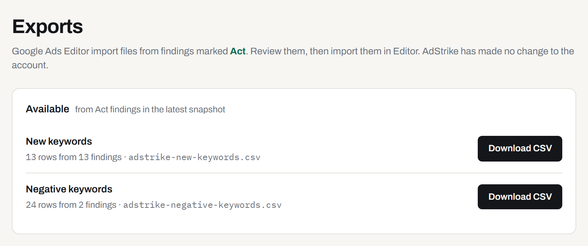Click 'from Act findings in the latest snapshot'

point(150,109)
